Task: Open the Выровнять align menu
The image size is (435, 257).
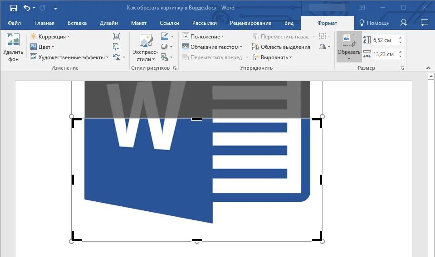Action: click(272, 57)
